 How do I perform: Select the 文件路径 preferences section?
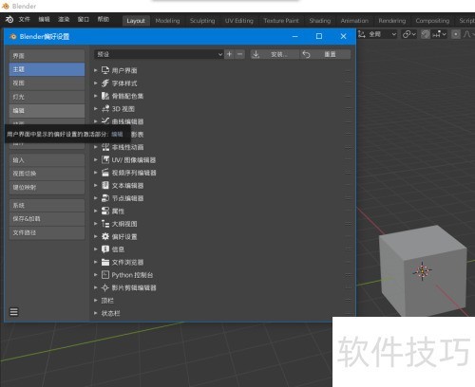[x=47, y=232]
